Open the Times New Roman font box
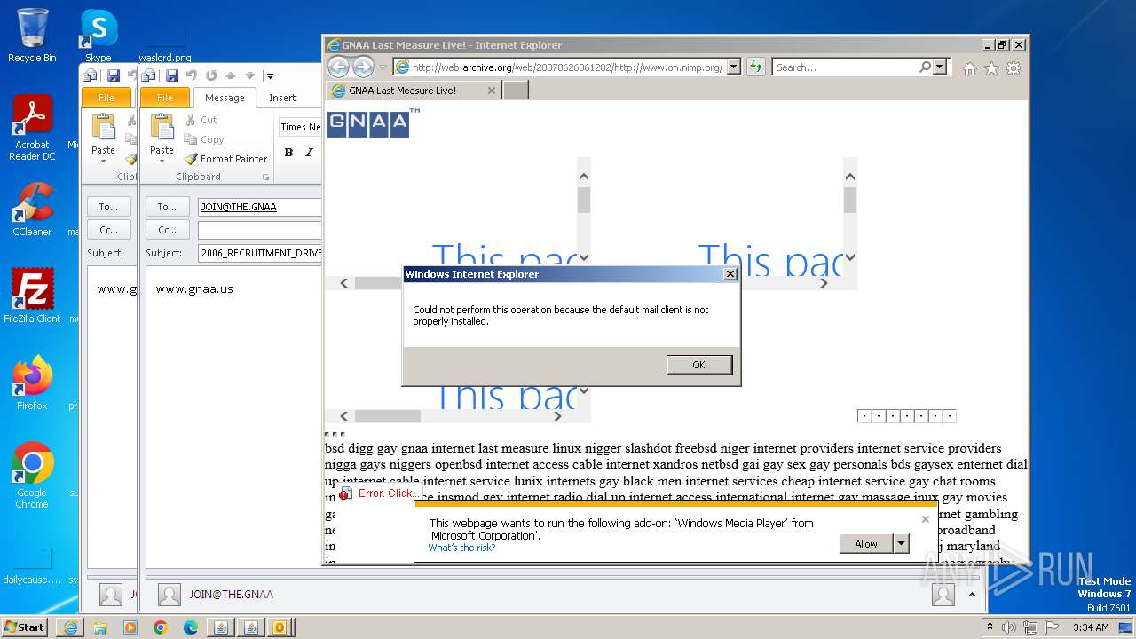This screenshot has height=639, width=1136. [x=300, y=127]
